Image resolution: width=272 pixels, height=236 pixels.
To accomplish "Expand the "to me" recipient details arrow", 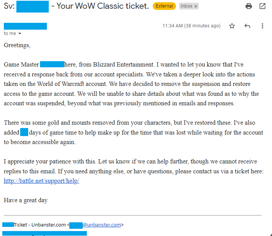I will [x=20, y=33].
